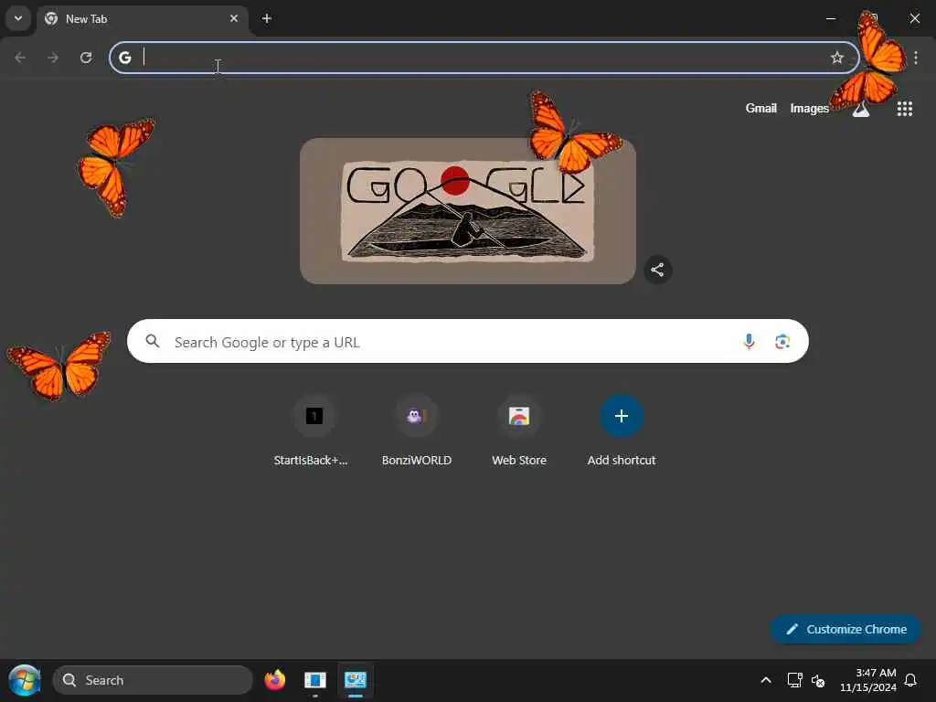936x702 pixels.
Task: Open the clock showing 3:47 AM
Action: (868, 680)
